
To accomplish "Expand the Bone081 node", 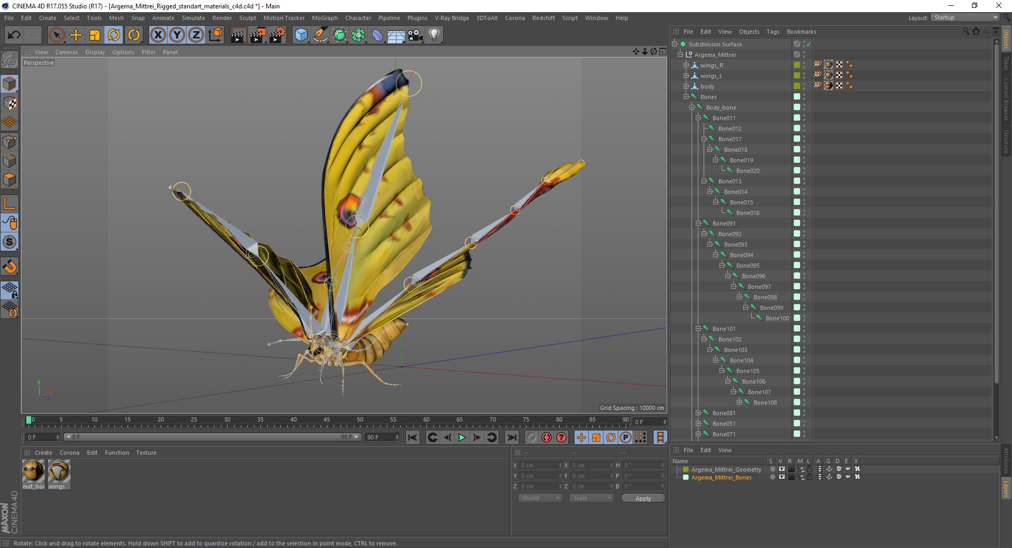I will coord(698,413).
